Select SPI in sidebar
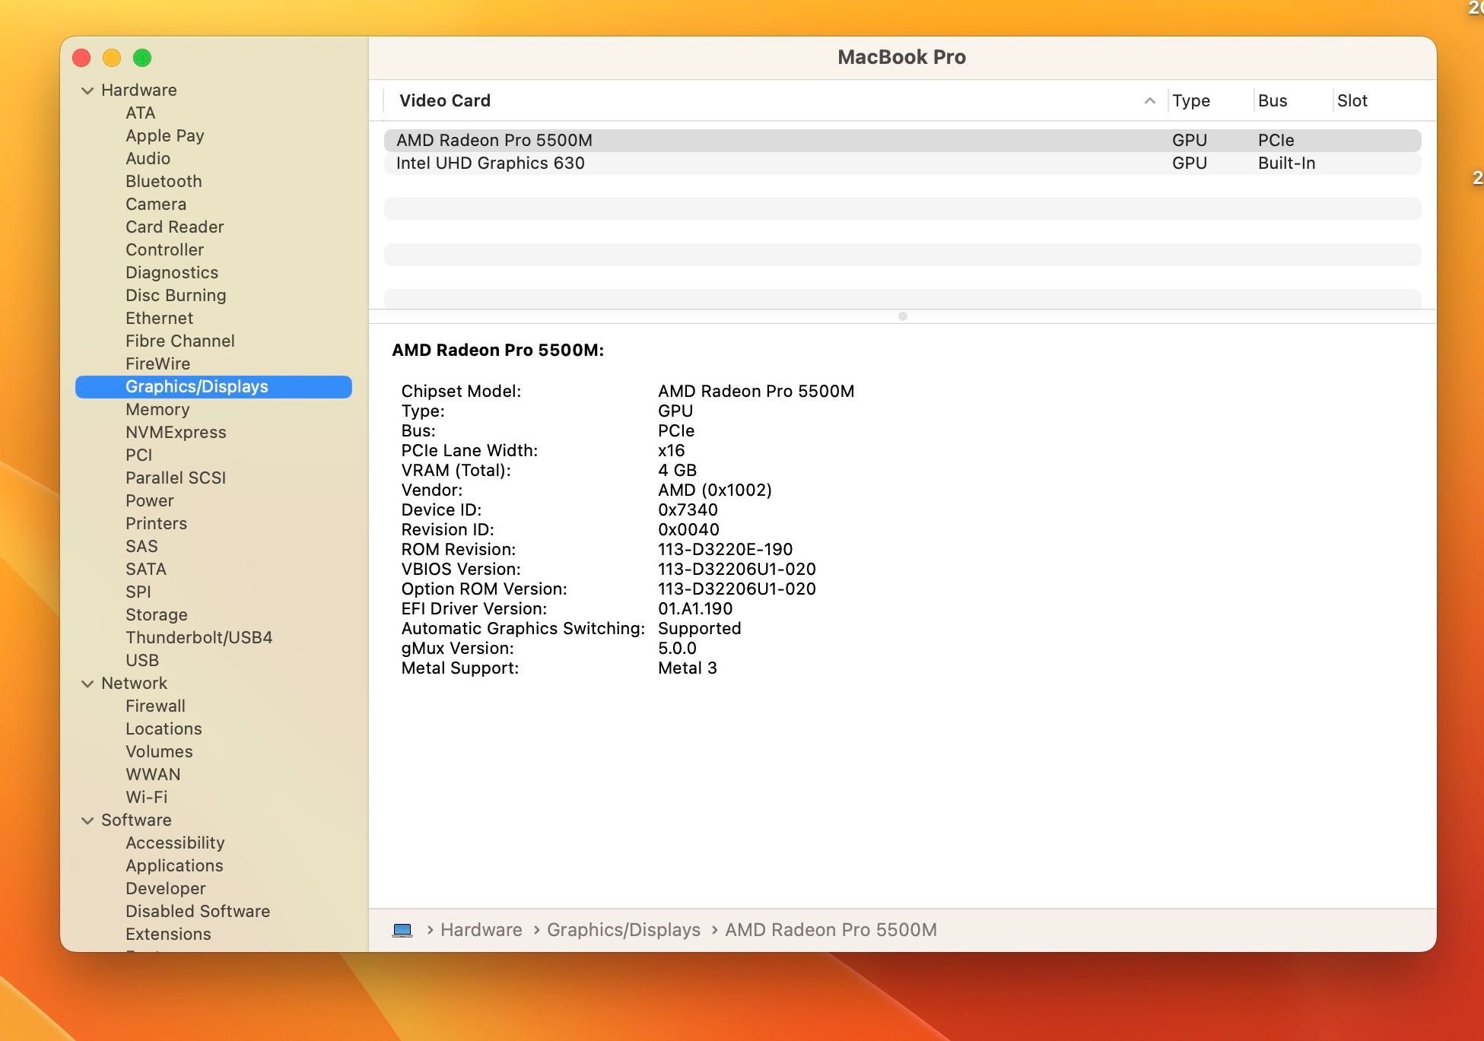 point(138,592)
